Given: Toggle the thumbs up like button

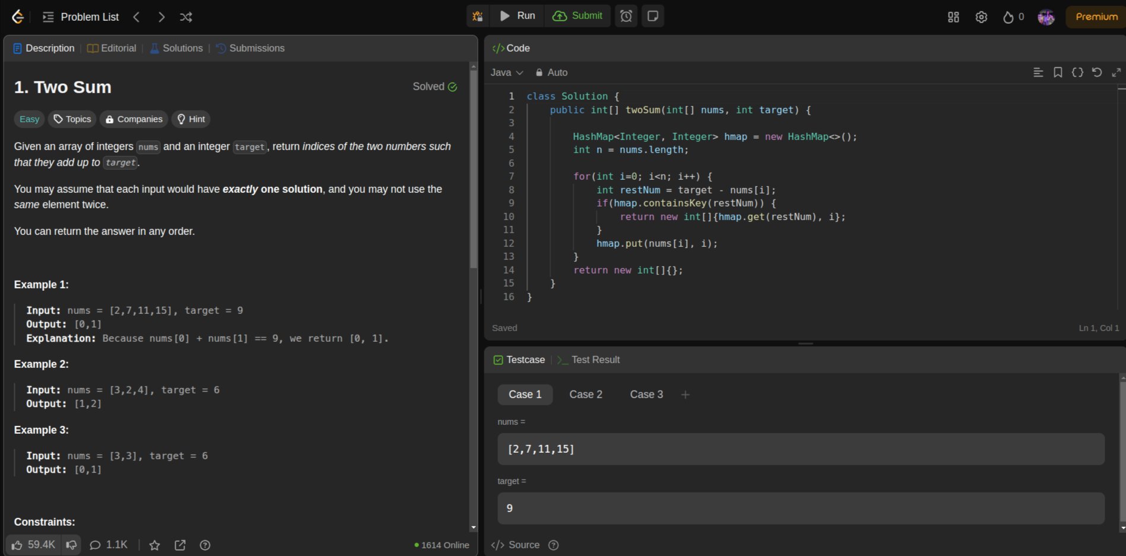Looking at the screenshot, I should point(33,545).
